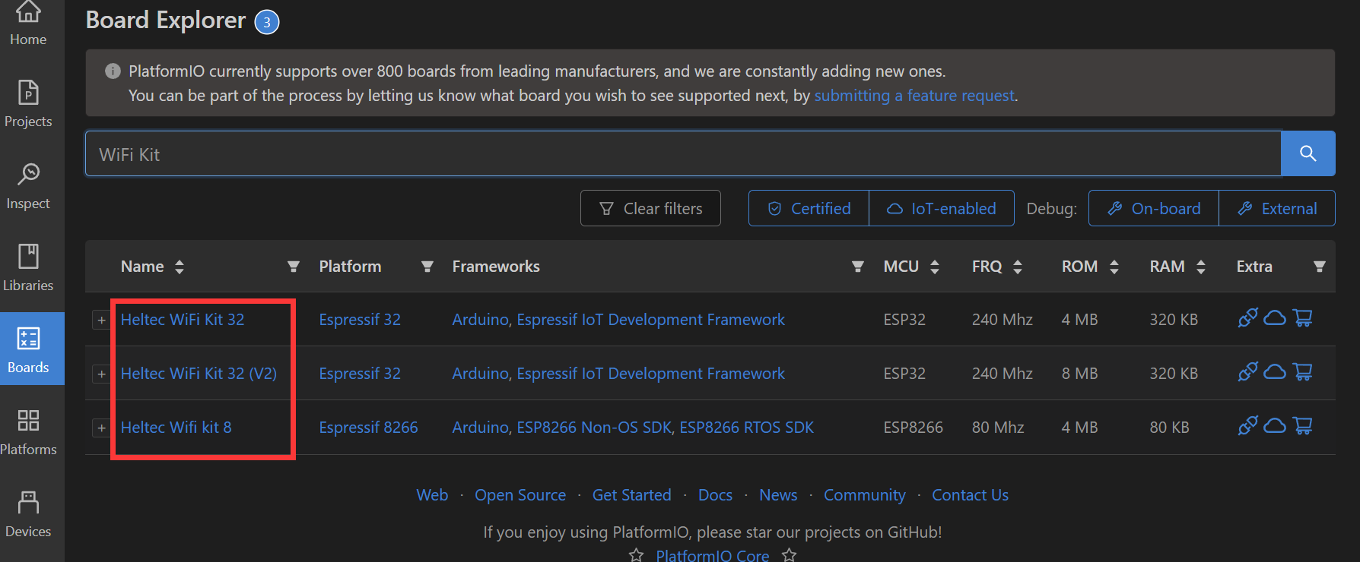
Task: Open the Name column filter
Action: click(x=294, y=267)
